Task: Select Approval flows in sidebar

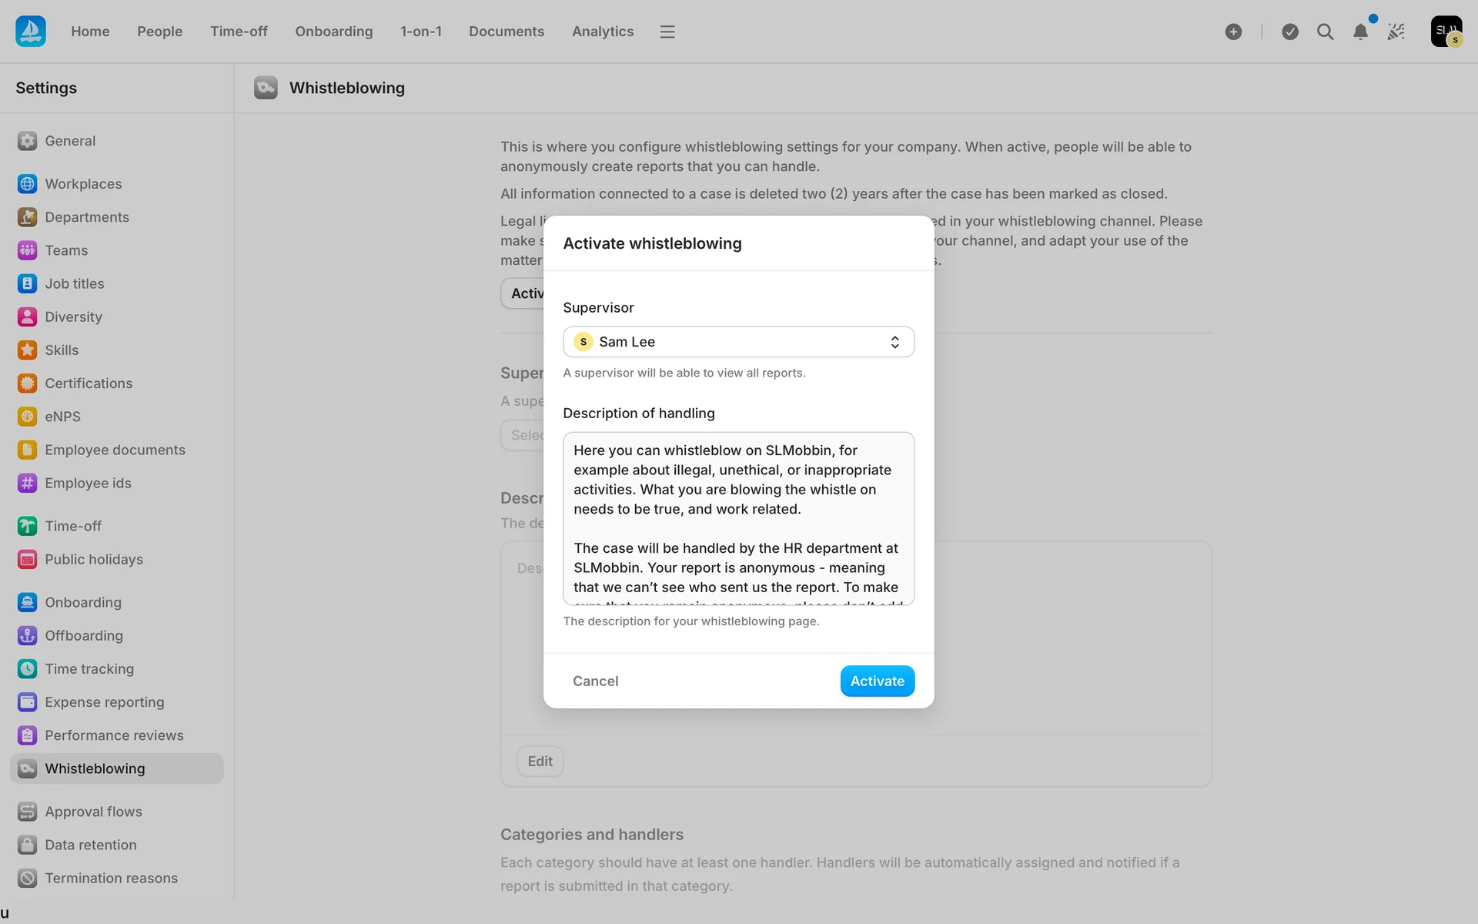Action: [93, 812]
